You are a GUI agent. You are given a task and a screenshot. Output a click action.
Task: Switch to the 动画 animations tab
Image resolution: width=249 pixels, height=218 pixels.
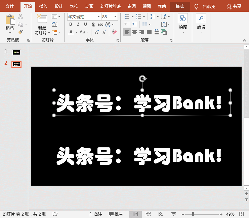[x=89, y=6]
